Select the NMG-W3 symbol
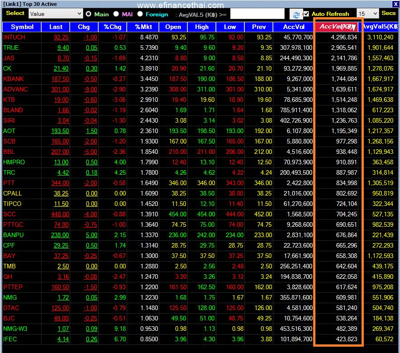The height and width of the screenshot is (353, 400). click(x=15, y=329)
